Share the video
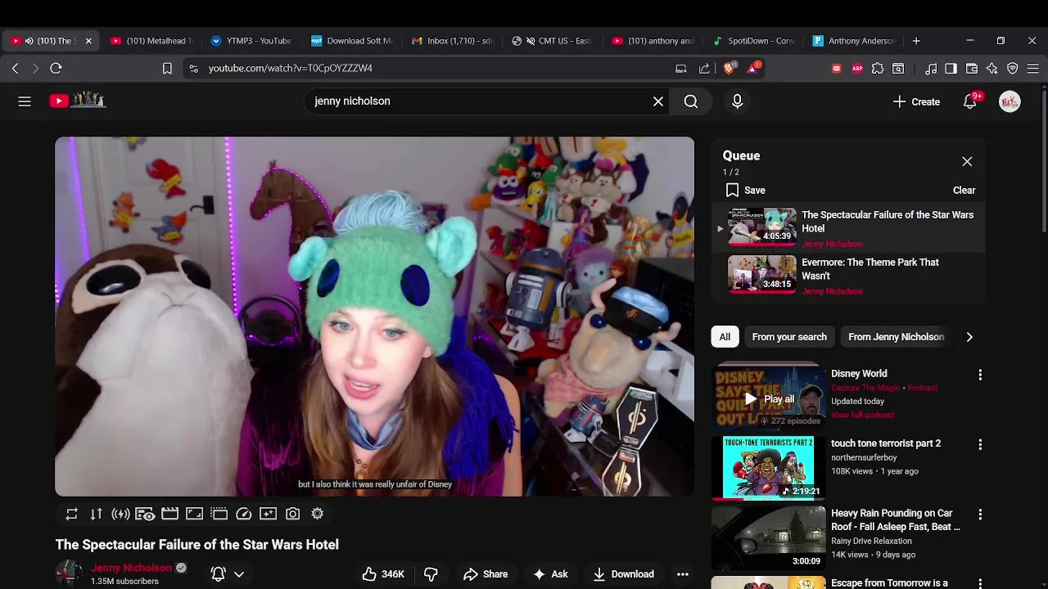1048x589 pixels. point(486,574)
